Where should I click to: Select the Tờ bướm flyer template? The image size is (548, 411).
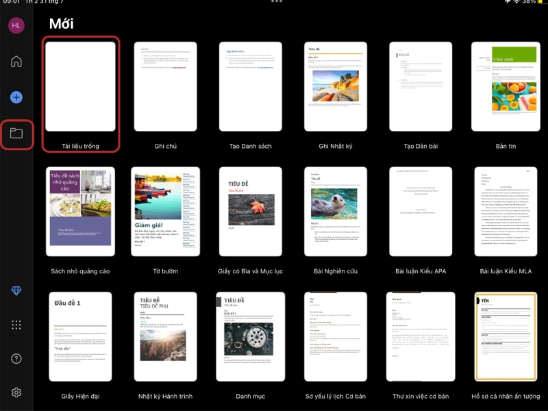[x=166, y=212]
